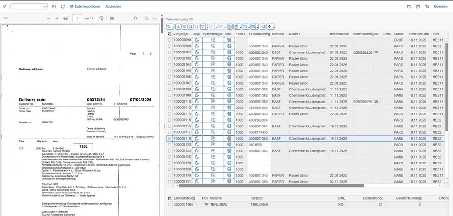Screen dimensions: 453x216
Task: Tick checkbox for item 4500001365 in lower table
Action: (x=169, y=205)
